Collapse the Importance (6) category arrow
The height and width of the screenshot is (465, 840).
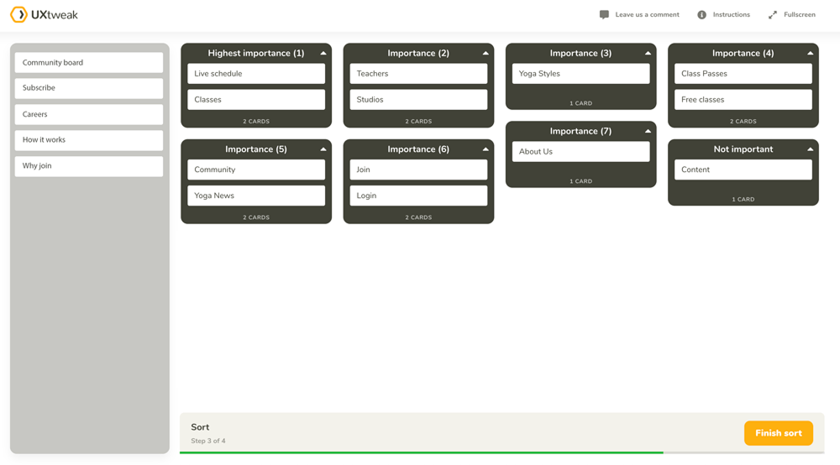point(486,149)
